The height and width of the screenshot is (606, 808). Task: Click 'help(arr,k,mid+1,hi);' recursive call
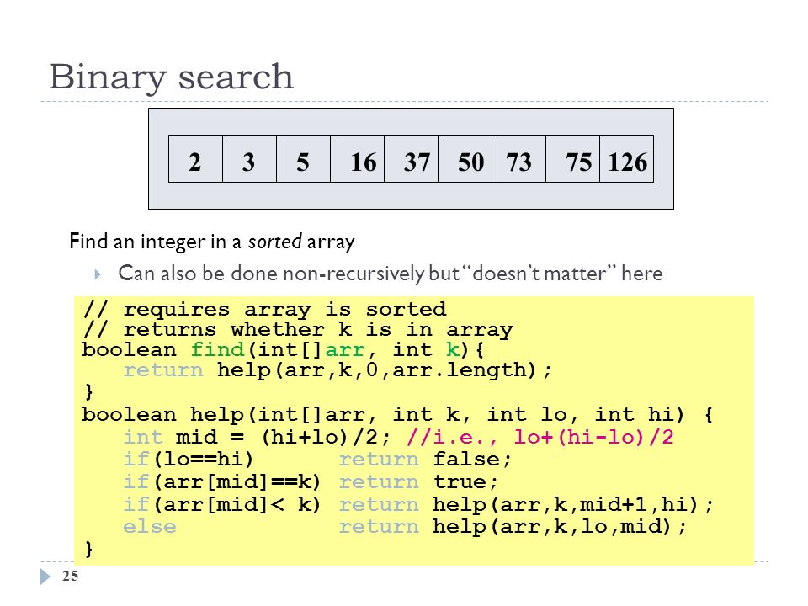[x=573, y=504]
